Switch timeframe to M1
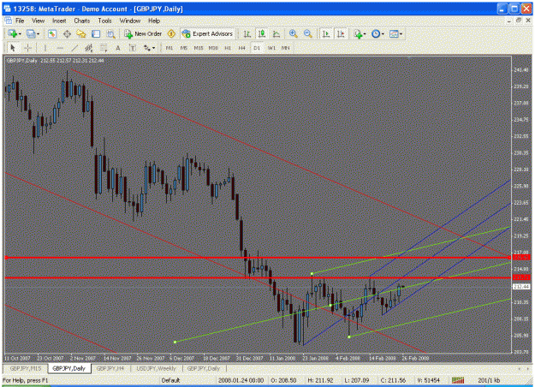The width and height of the screenshot is (535, 387). (x=169, y=48)
